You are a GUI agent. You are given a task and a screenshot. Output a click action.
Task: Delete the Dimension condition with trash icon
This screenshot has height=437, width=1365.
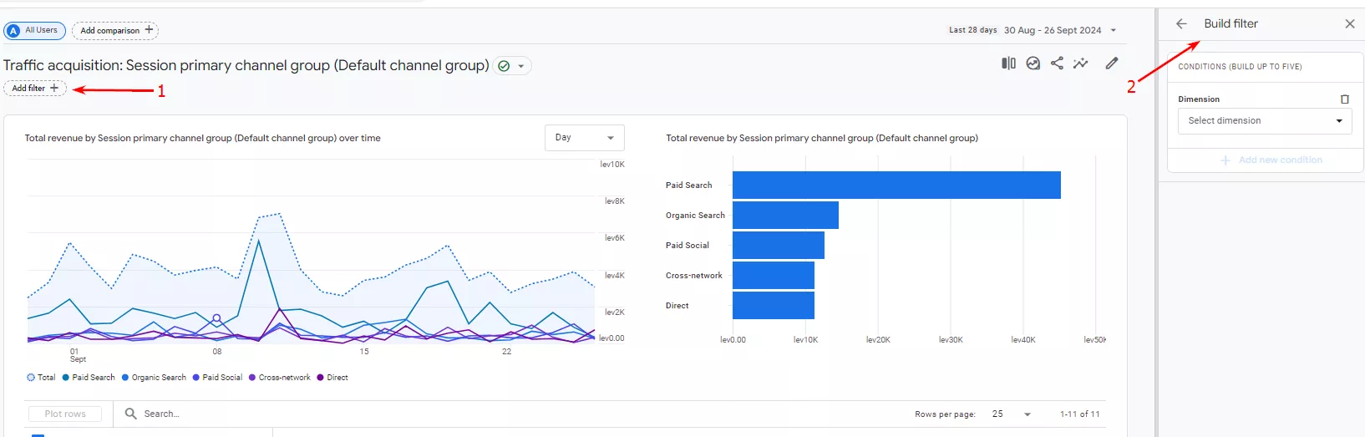[x=1345, y=99]
